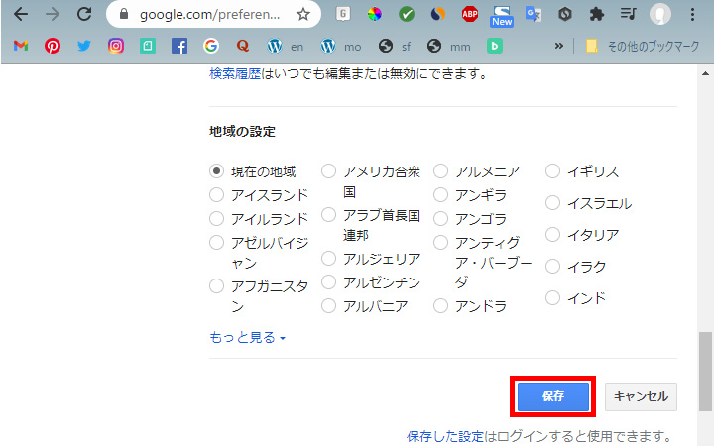Select the イスラエル region option

click(x=552, y=202)
